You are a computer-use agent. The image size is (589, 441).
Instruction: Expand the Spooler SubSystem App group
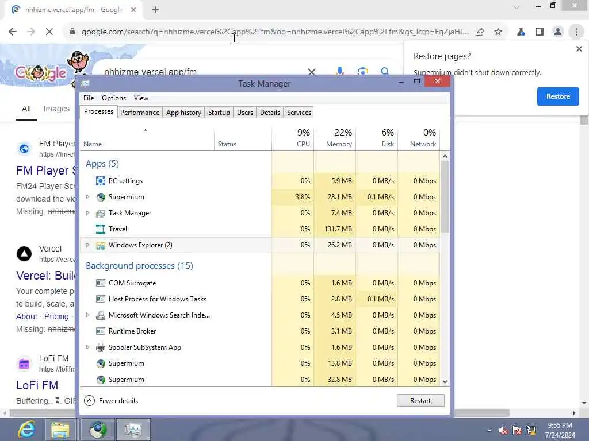click(x=87, y=347)
